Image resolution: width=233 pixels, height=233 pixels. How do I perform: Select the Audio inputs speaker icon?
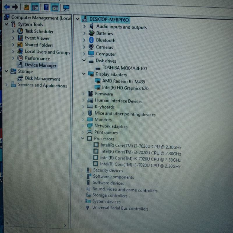tap(91, 26)
